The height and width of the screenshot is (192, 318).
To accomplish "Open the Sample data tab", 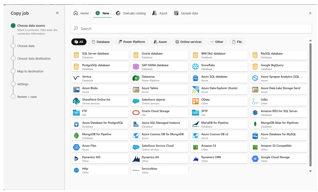I will [186, 13].
